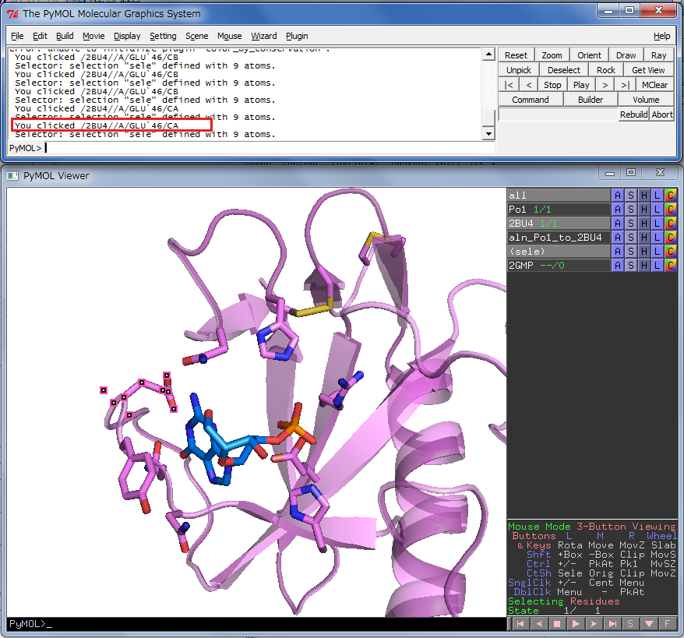This screenshot has height=638, width=684.
Task: Click the S sequence icon in playback bar
Action: click(630, 624)
